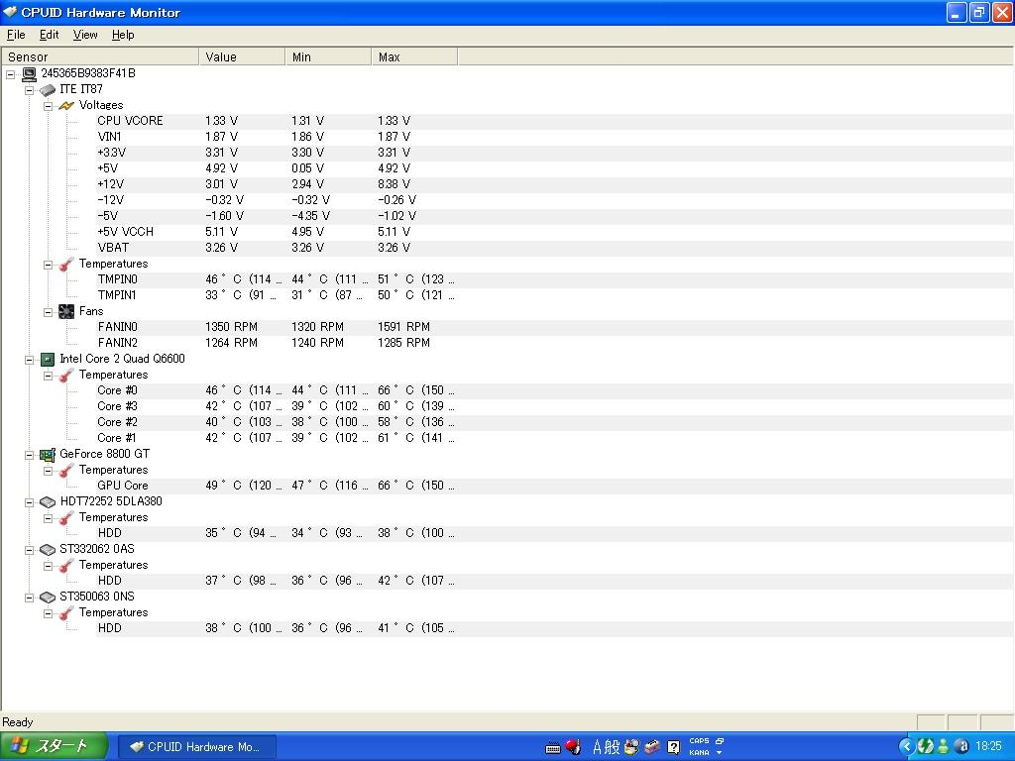Viewport: 1015px width, 761px height.
Task: Toggle the KANA lock in the language bar
Action: click(x=699, y=753)
